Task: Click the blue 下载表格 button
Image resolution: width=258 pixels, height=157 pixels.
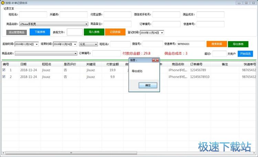Action: click(40, 32)
